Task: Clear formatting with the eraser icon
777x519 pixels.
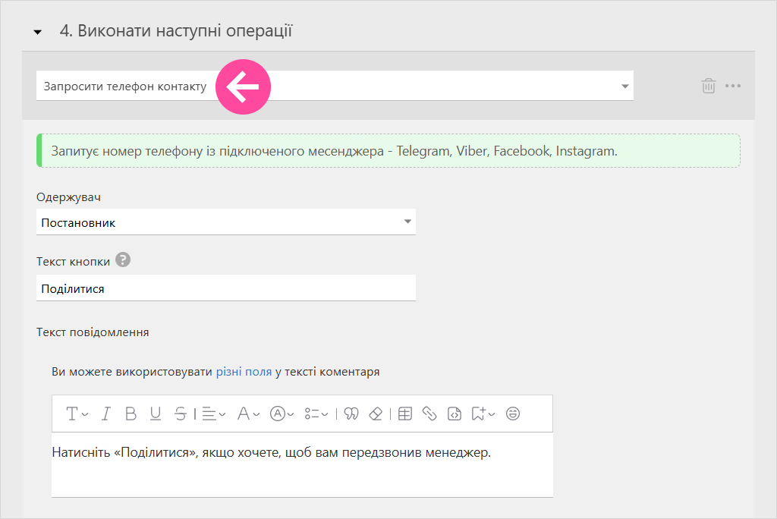Action: click(375, 414)
